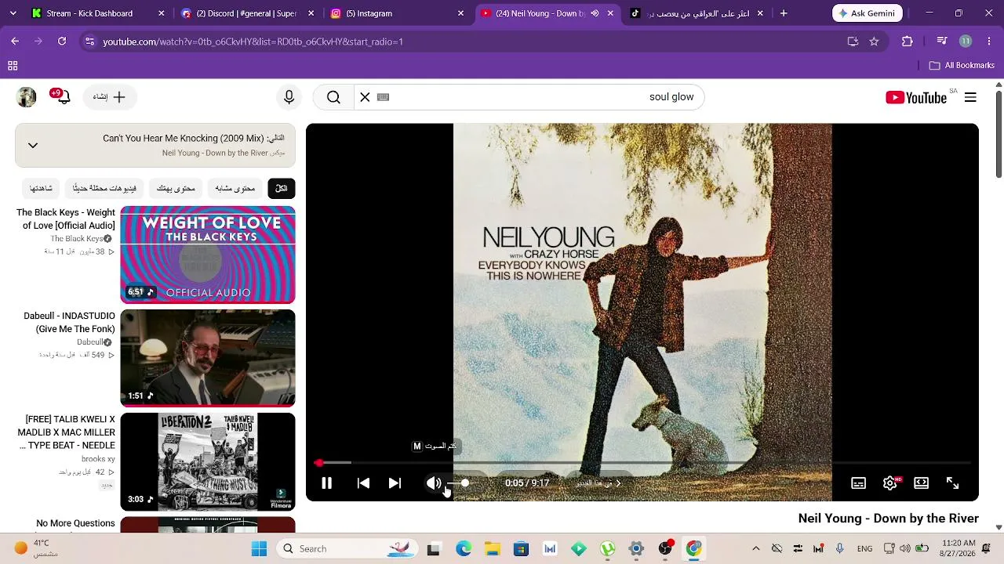Click the red video progress bar
Screen dimensions: 1004x564
642,463
